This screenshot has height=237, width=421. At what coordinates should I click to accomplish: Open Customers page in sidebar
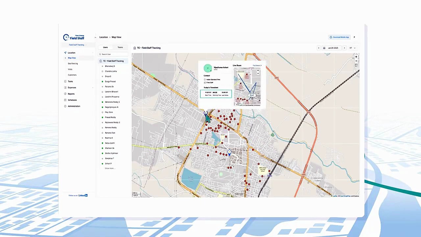click(x=72, y=75)
